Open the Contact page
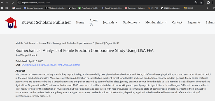Viewport: 215px width, 101px height. [177, 22]
